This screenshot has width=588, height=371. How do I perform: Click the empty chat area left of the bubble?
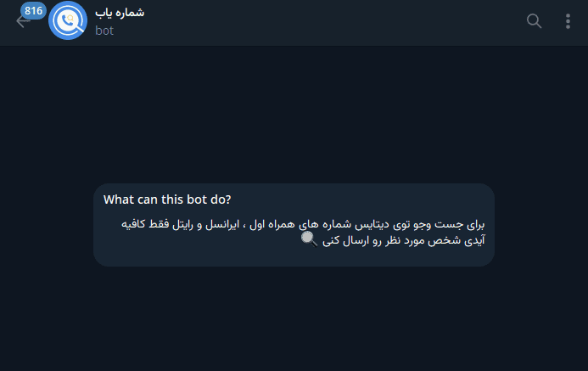(47, 225)
